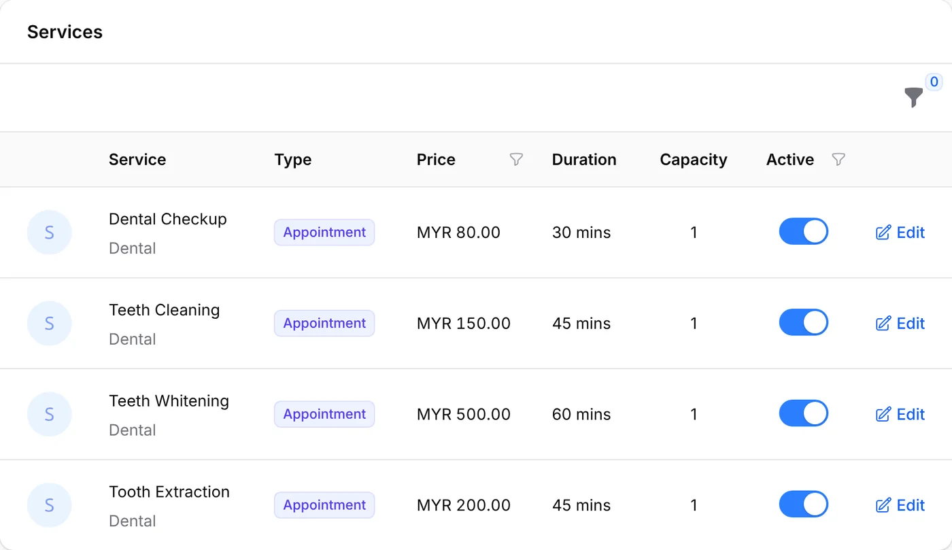Edit the Teeth Whitening service
The height and width of the screenshot is (550, 952).
click(x=900, y=415)
